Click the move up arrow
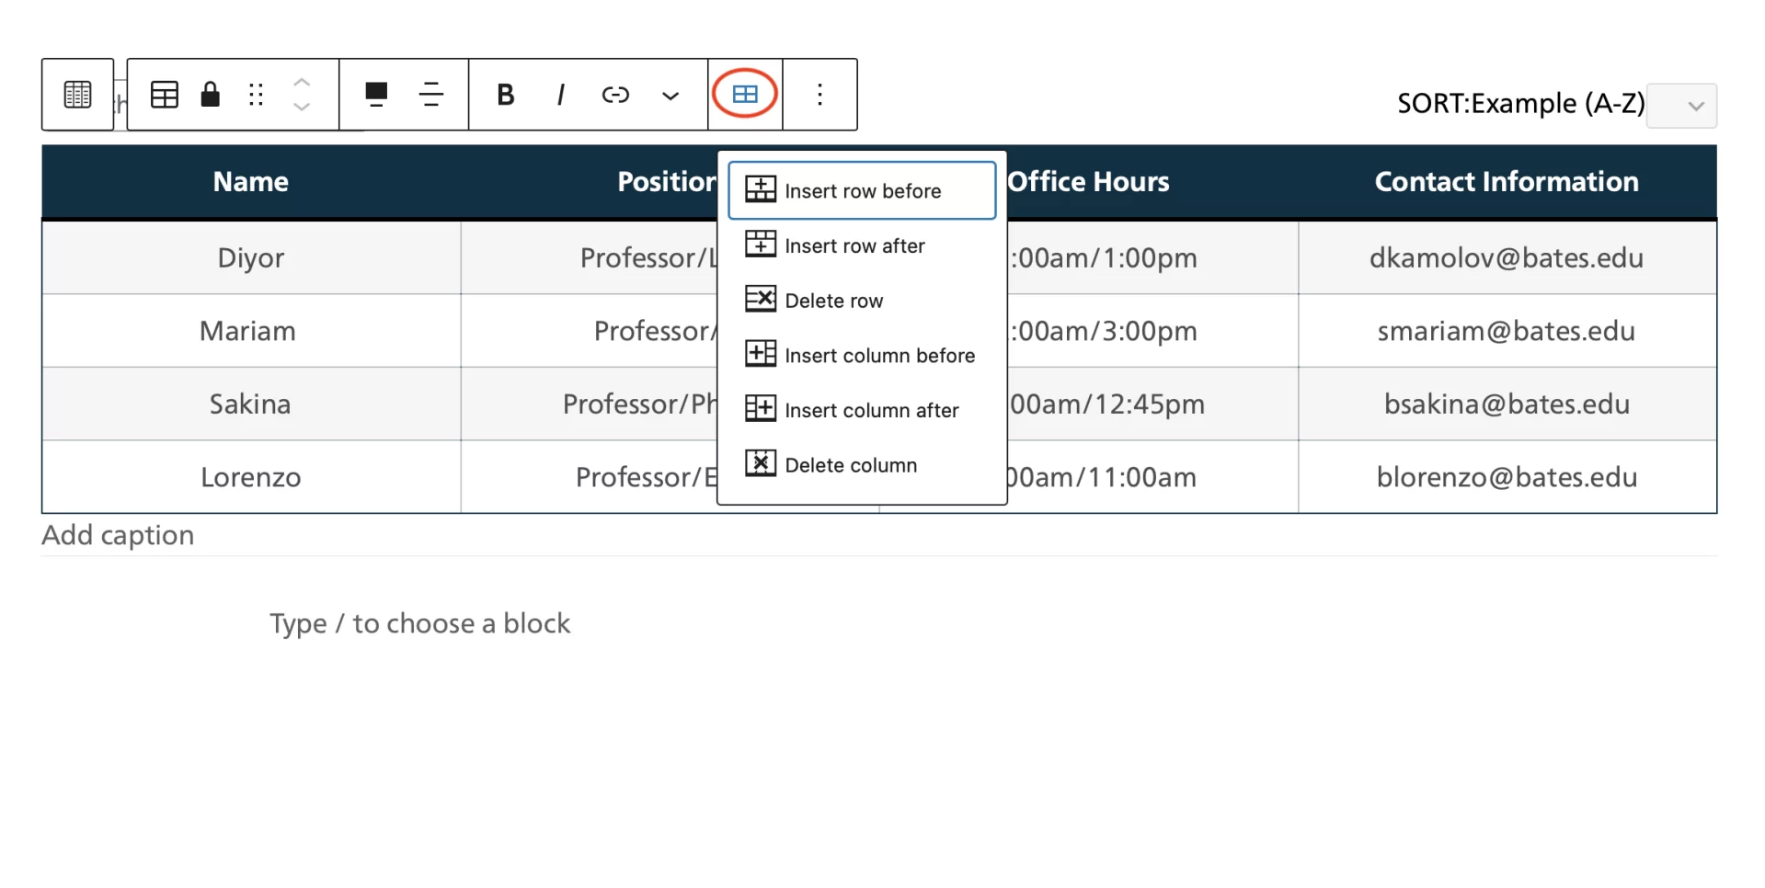The height and width of the screenshot is (888, 1765). pos(302,83)
